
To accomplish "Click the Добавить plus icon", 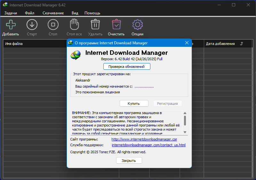I will point(11,25).
